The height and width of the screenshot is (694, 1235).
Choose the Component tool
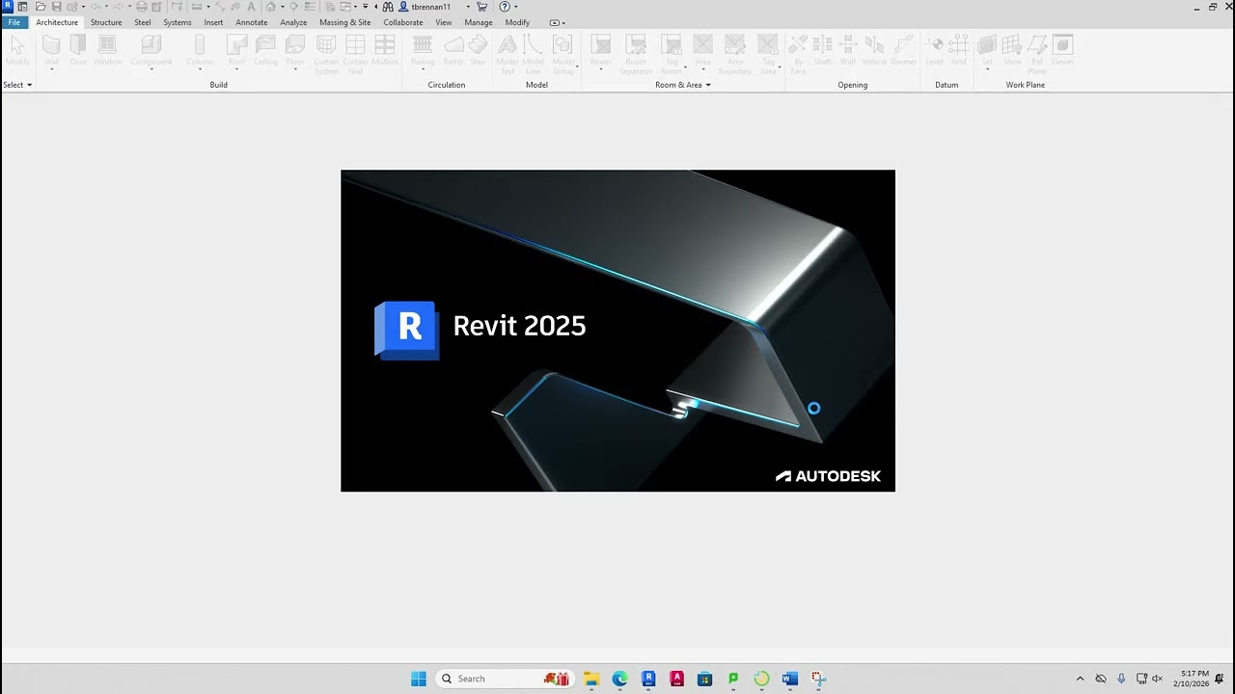pos(151,51)
